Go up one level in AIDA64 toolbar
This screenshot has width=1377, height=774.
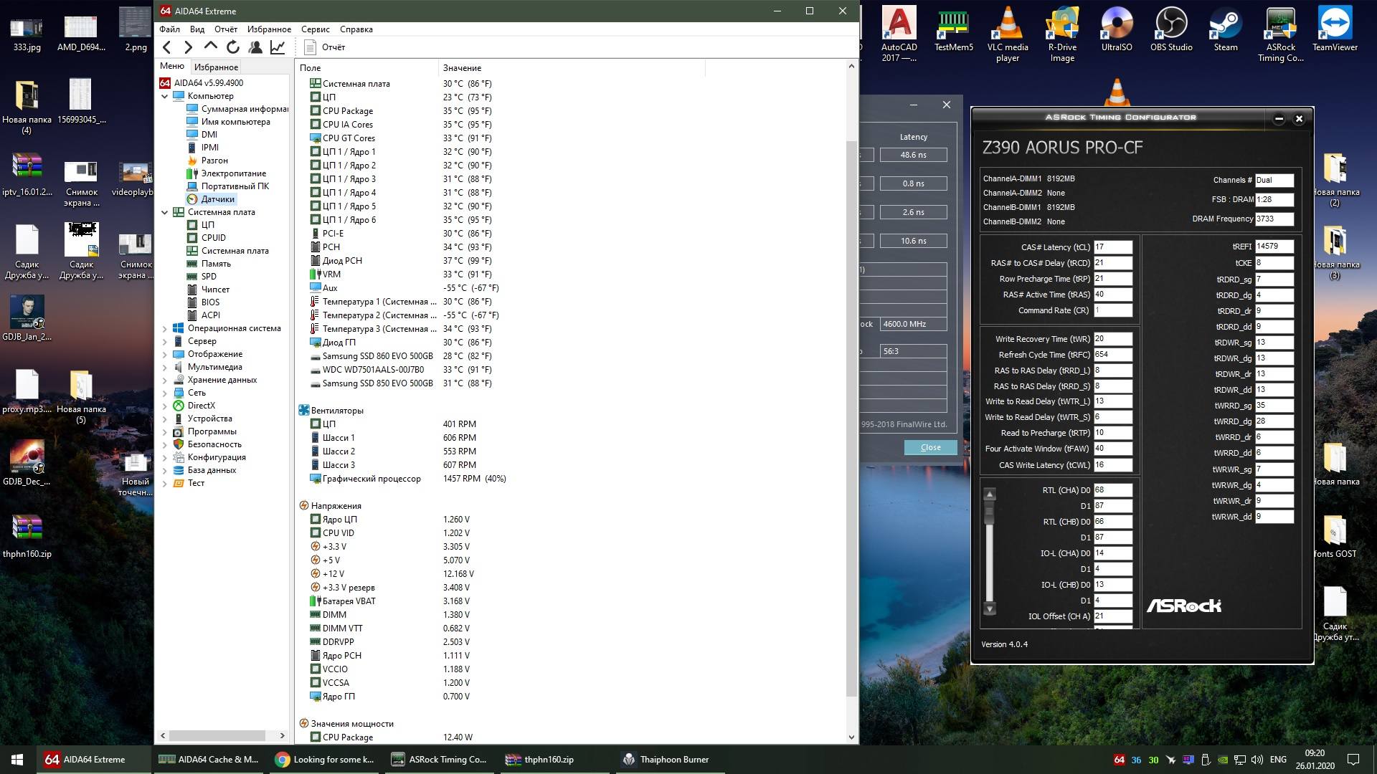tap(210, 46)
